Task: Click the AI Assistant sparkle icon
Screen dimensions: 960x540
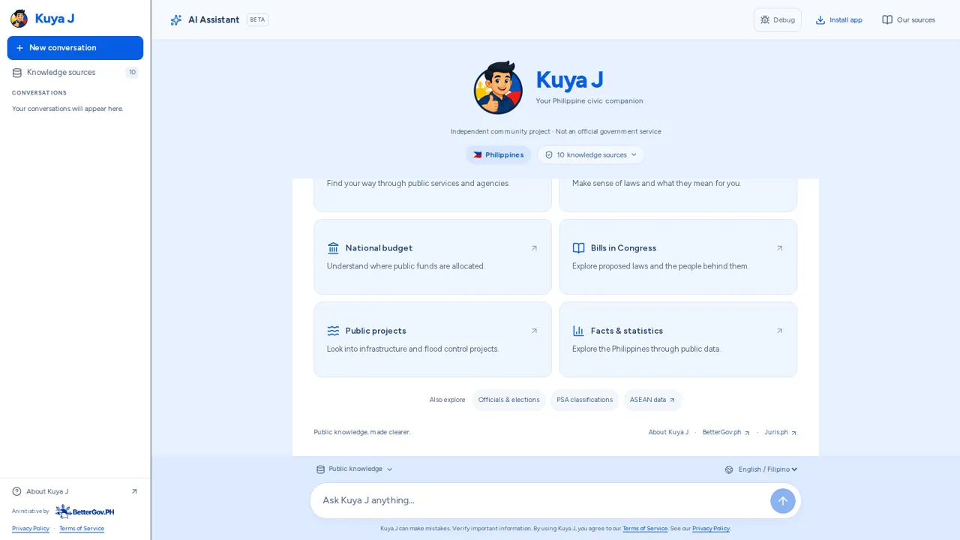Action: [176, 20]
